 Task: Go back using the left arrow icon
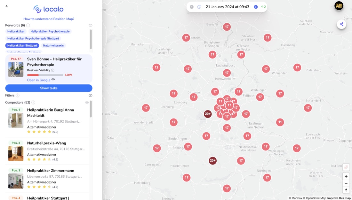(x=7, y=6)
